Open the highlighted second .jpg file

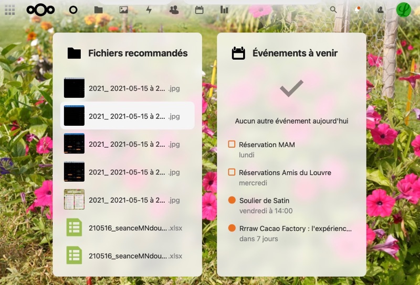pos(127,116)
